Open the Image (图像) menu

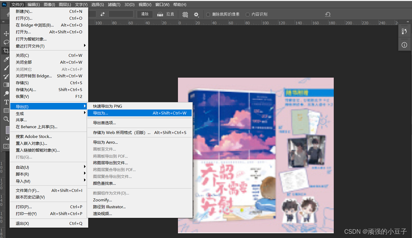pyautogui.click(x=49, y=5)
